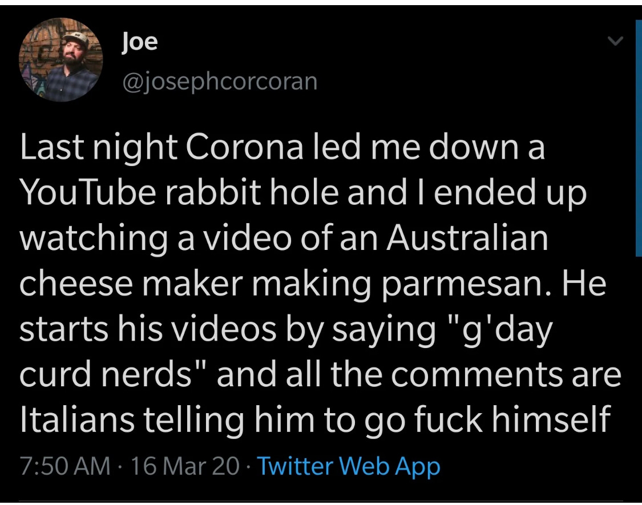Open the 7:50 AM timestamp
The width and height of the screenshot is (642, 505).
coord(64,466)
